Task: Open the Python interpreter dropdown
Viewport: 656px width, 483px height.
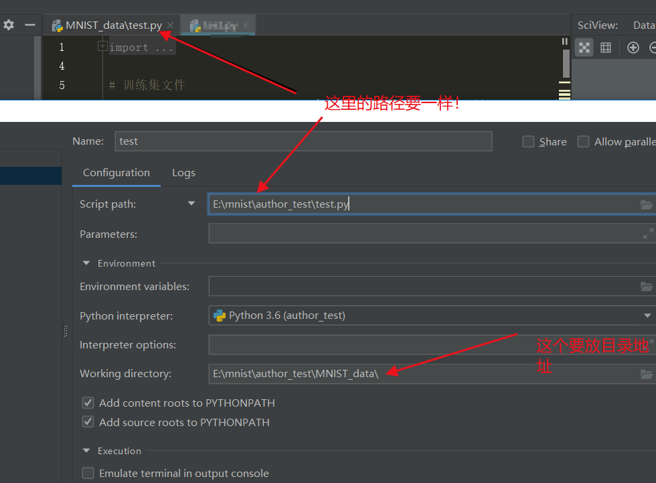Action: pyautogui.click(x=647, y=316)
